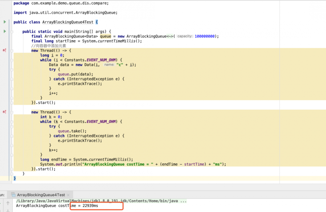
Task: Click the number 100000000 in constructor
Action: point(205,36)
